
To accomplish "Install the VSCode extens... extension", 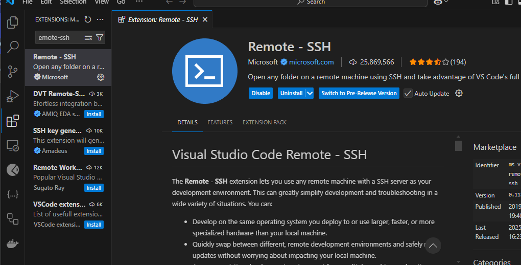I will (94, 225).
